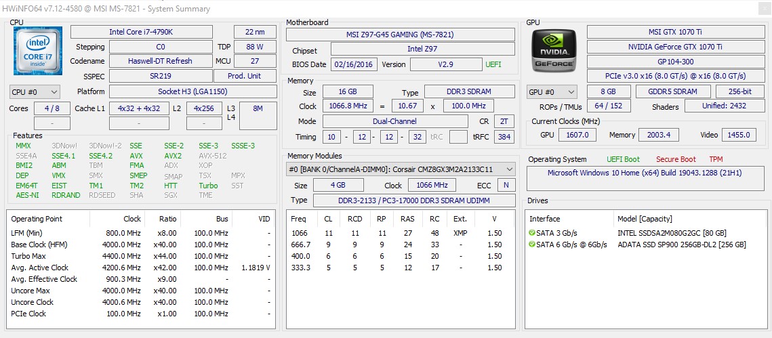This screenshot has width=772, height=338.
Task: Select the 666.7 frequency timing row
Action: (401, 245)
